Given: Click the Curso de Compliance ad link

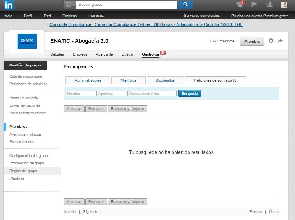Looking at the screenshot, I should (146, 25).
